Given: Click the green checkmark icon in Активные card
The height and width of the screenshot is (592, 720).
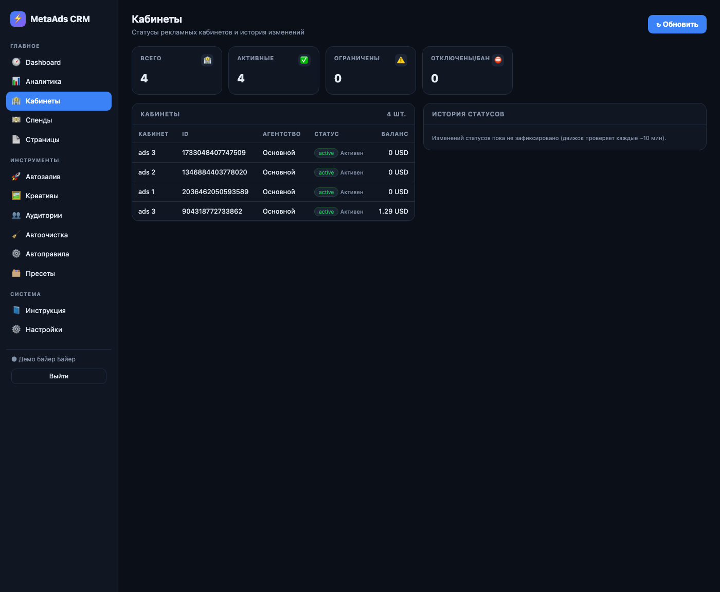Looking at the screenshot, I should (x=304, y=60).
